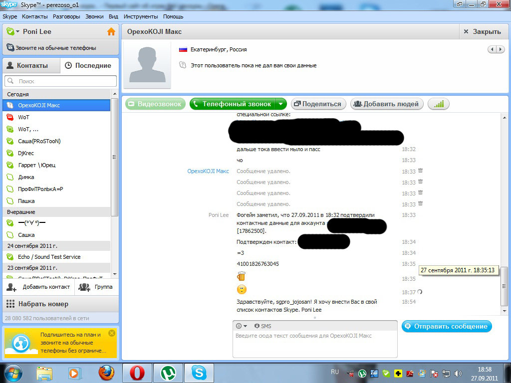Check the call quality signal bars icon

439,104
